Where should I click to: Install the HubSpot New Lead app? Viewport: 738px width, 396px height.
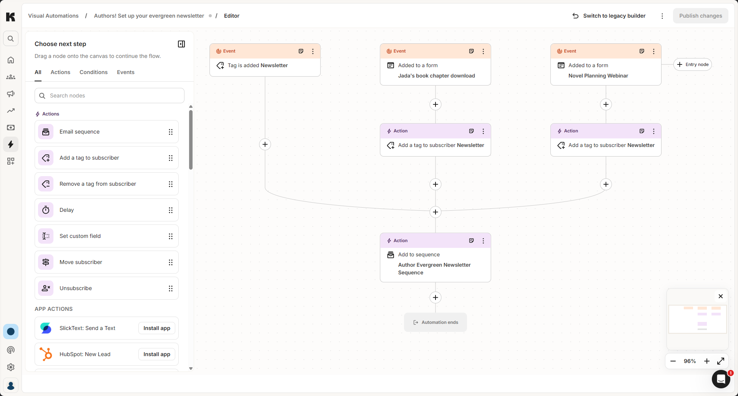(x=157, y=355)
